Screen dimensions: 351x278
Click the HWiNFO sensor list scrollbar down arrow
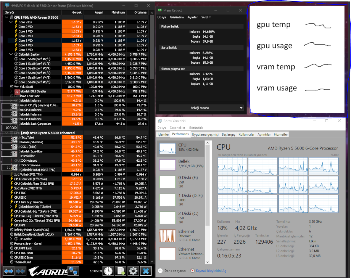point(152,261)
